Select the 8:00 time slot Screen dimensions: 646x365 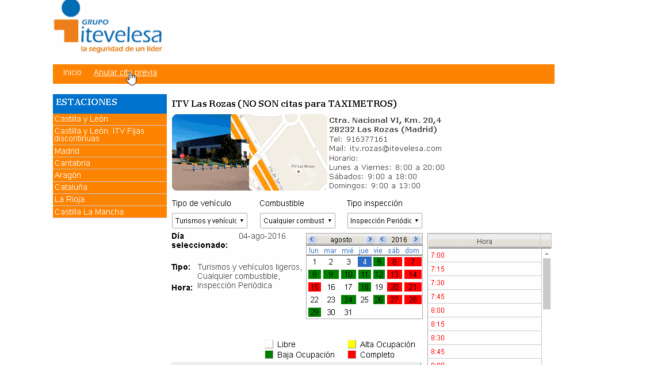point(484,310)
